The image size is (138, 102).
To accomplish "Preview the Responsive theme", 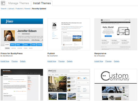I will click(x=108, y=61).
